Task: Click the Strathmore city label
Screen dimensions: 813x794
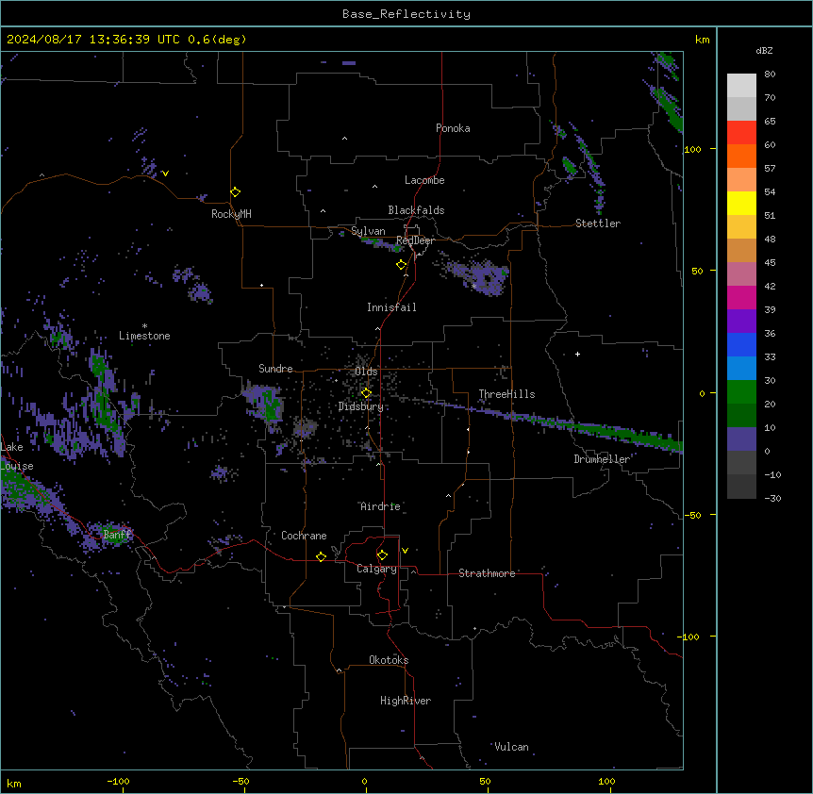Action: point(487,573)
